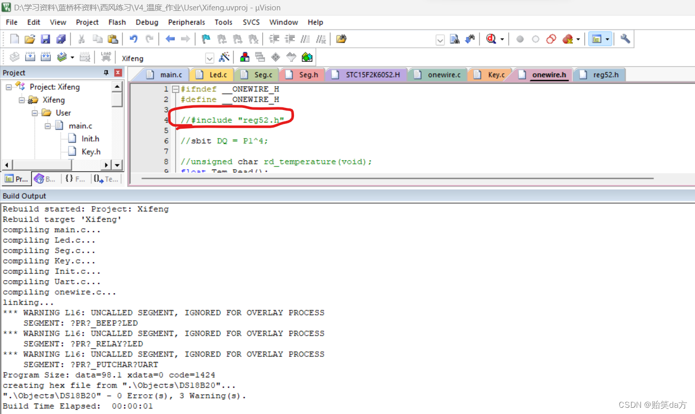This screenshot has height=414, width=695.
Task: Insert a breakpoint on current line
Action: click(x=519, y=39)
